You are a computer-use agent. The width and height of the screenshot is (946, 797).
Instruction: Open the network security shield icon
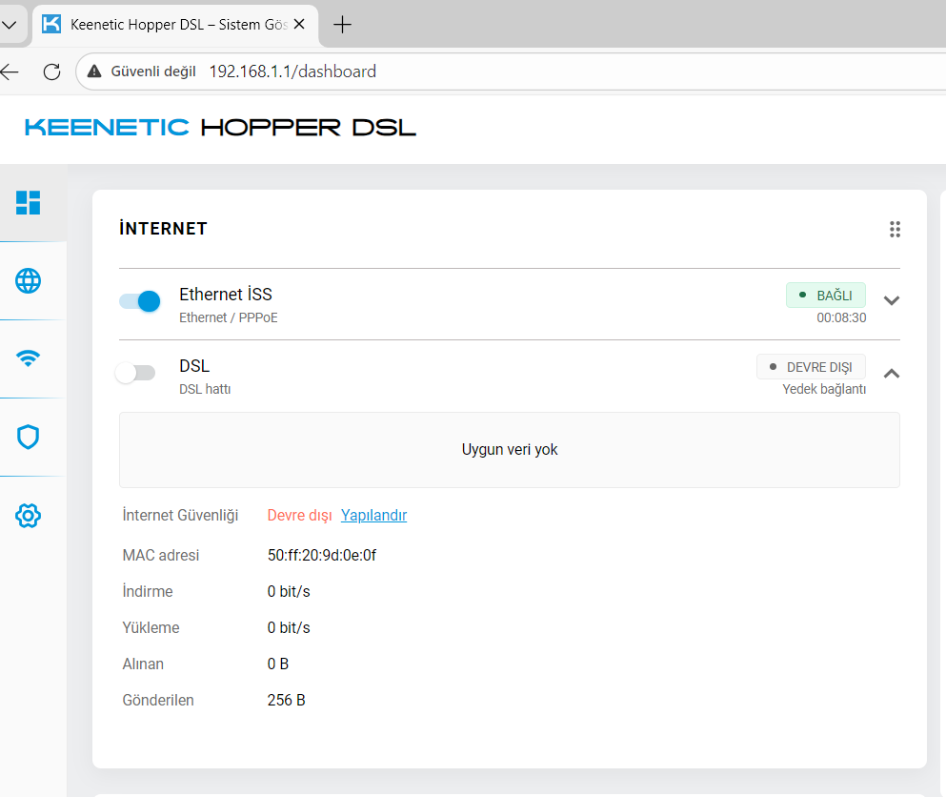pos(29,438)
